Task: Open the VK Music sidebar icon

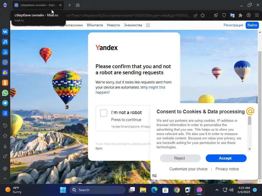Action: click(5, 42)
